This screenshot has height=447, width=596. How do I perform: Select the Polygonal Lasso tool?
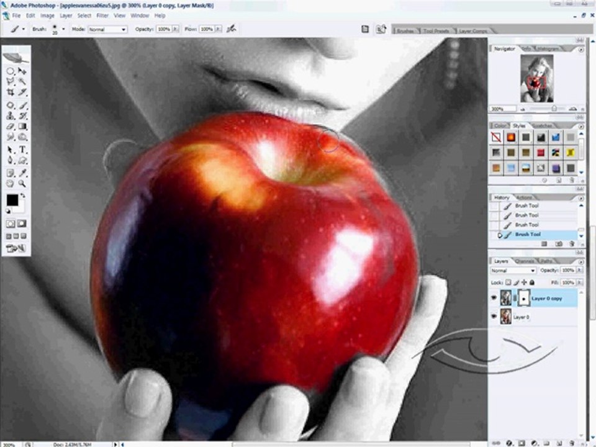tap(11, 81)
